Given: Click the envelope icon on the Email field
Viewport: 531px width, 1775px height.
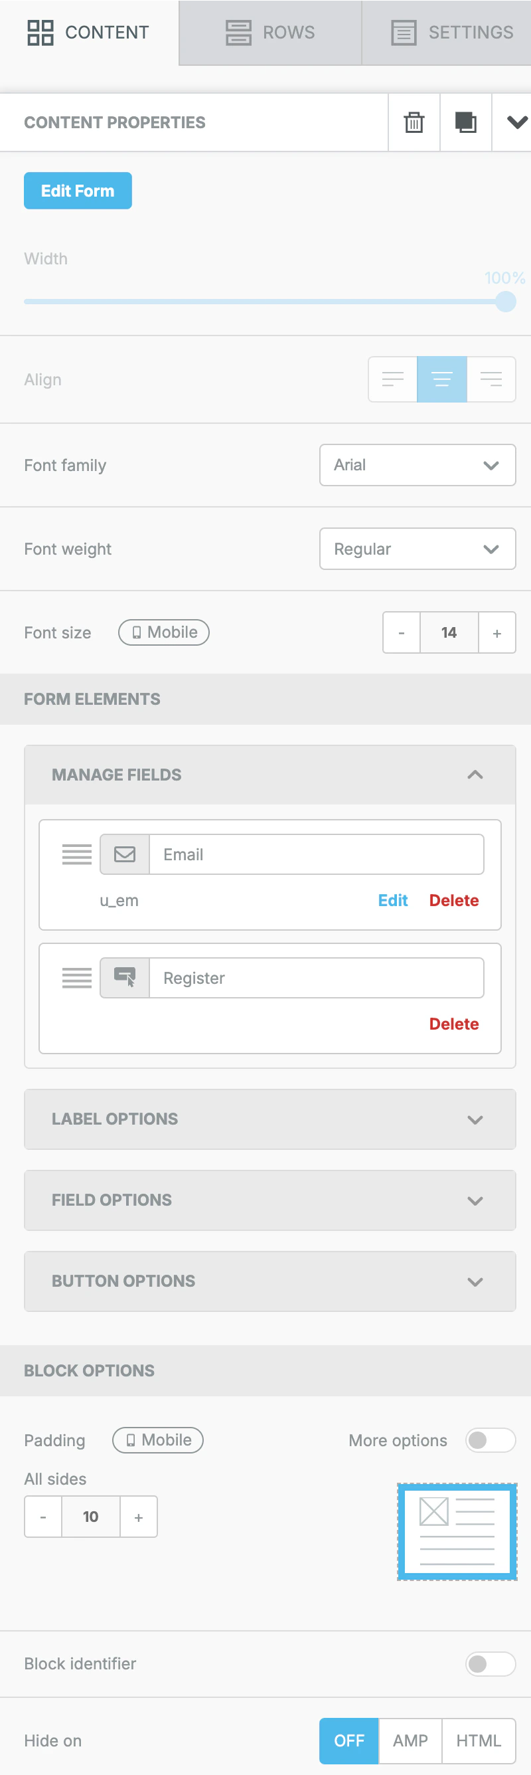Looking at the screenshot, I should 125,854.
